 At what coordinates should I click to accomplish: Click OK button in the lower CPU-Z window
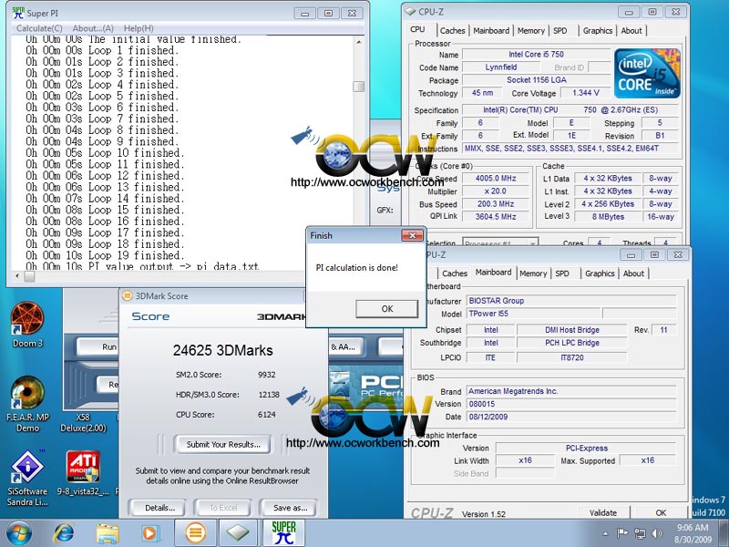[x=661, y=512]
